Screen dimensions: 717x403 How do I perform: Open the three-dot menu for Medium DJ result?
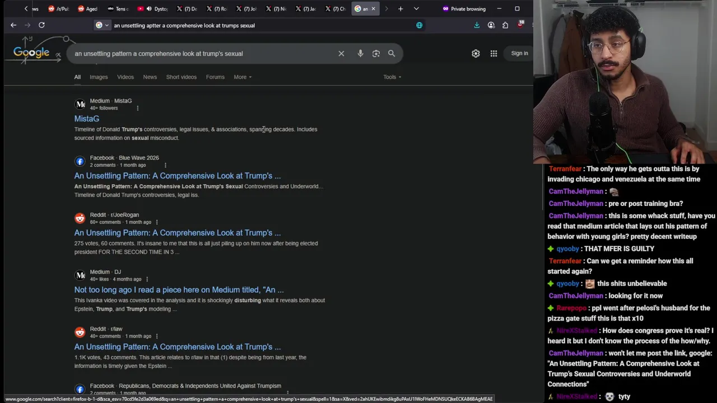[x=147, y=279]
